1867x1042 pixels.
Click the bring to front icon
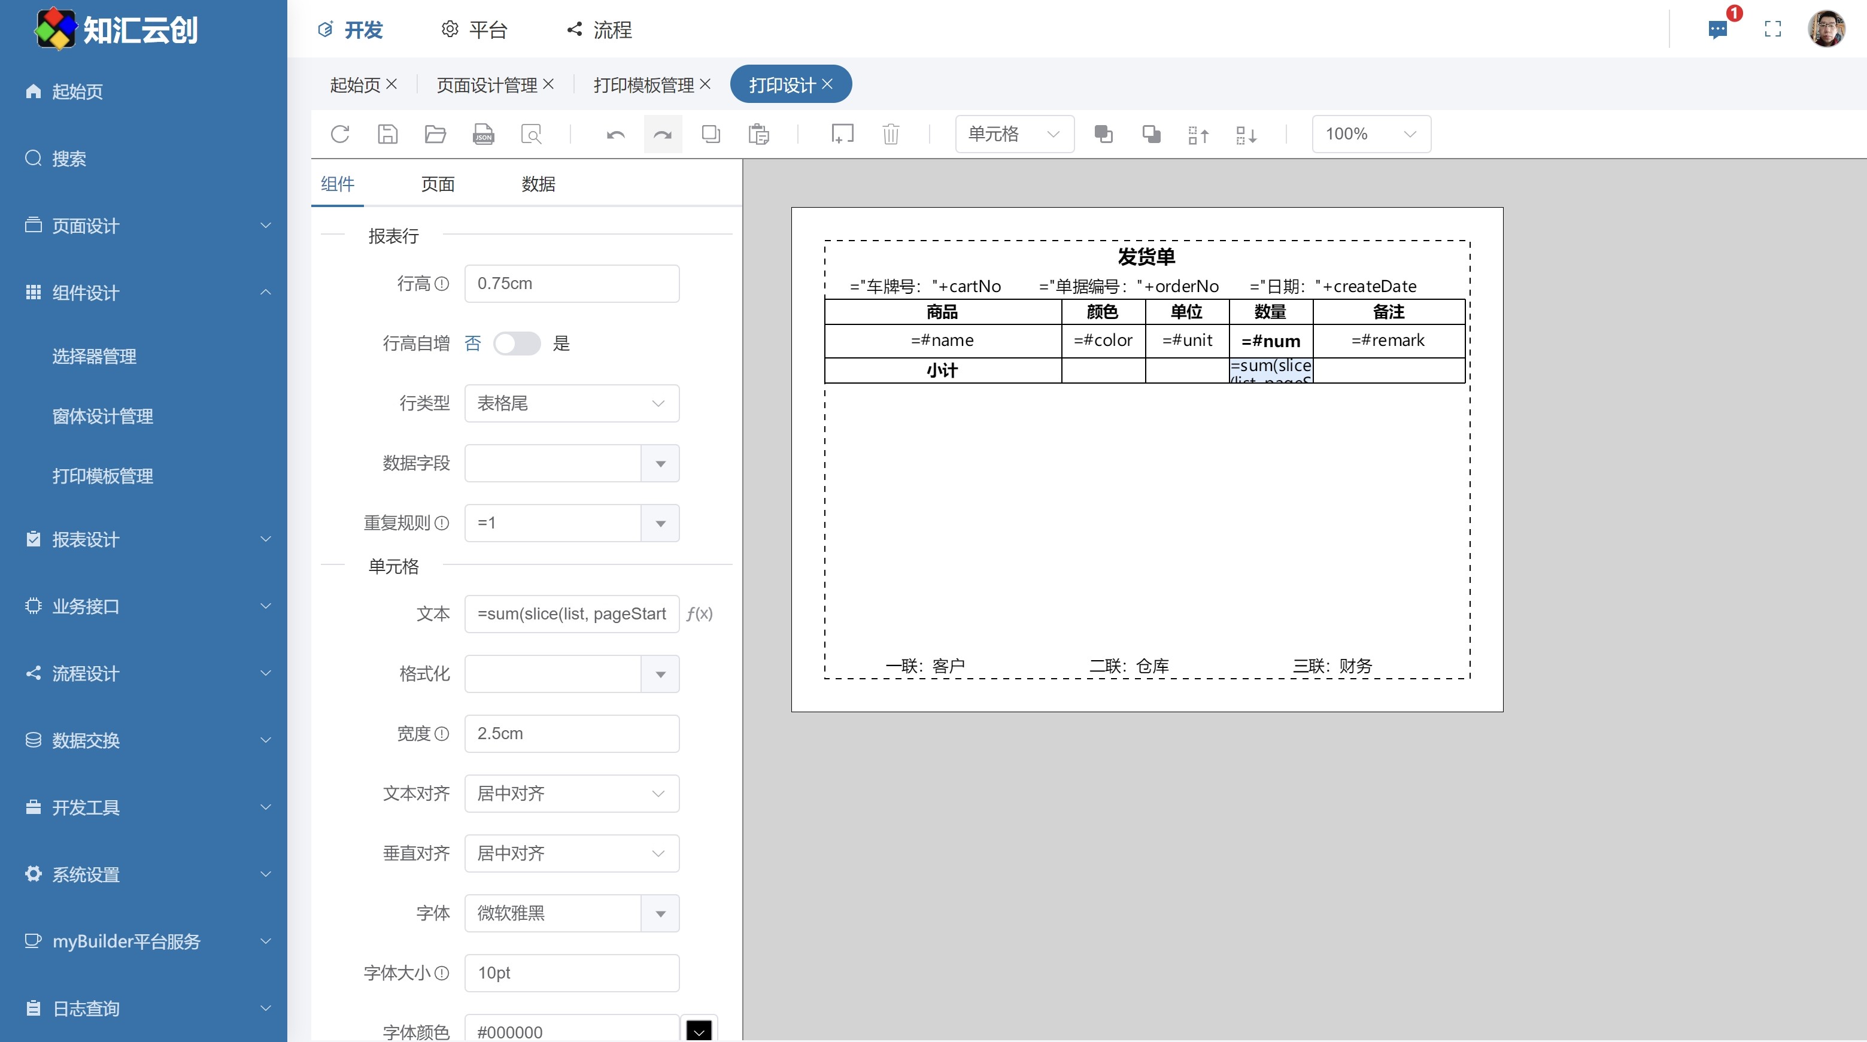(x=1103, y=134)
